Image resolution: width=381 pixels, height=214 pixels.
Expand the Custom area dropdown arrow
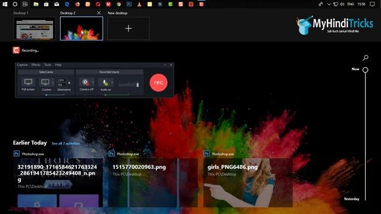[x=53, y=83]
